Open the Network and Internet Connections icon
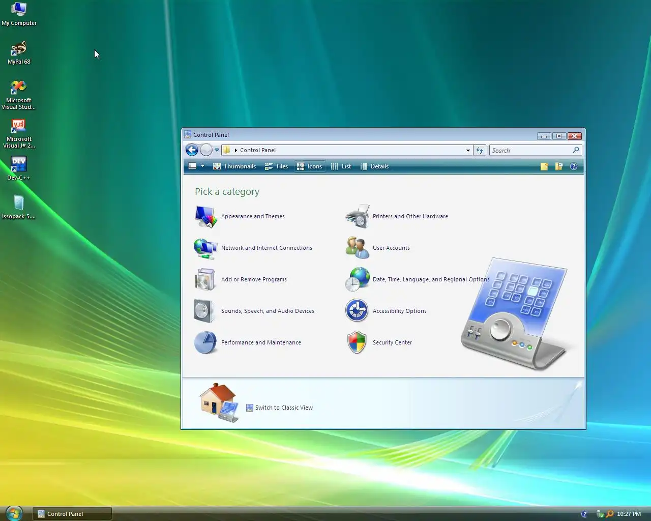This screenshot has height=521, width=651. tap(205, 248)
